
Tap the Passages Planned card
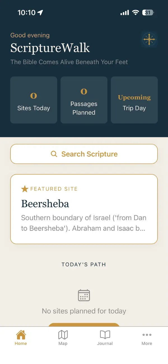[84, 100]
